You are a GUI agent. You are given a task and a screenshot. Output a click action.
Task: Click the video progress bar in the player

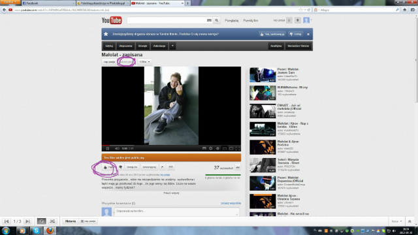[x=171, y=146]
